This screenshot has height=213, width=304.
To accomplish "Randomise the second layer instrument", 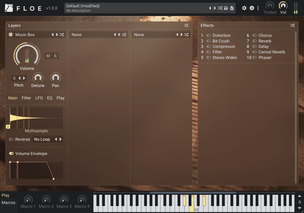I will click(124, 35).
